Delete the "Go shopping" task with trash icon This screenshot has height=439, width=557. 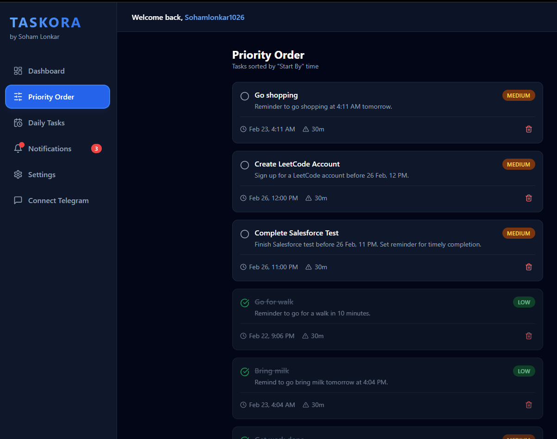[528, 129]
